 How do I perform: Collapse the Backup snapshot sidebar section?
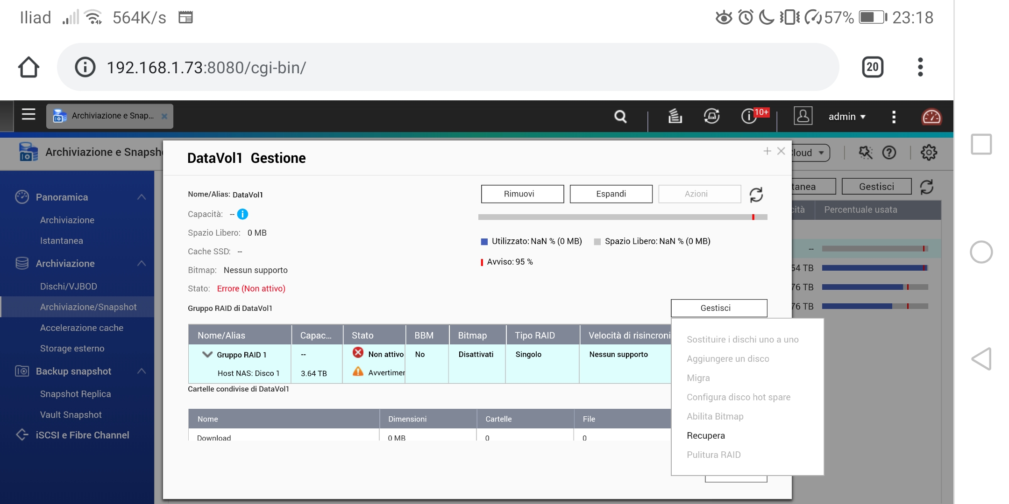142,371
